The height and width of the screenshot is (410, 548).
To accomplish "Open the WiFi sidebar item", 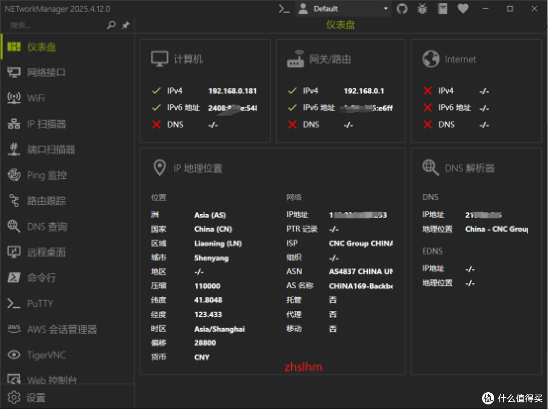I will (x=67, y=98).
